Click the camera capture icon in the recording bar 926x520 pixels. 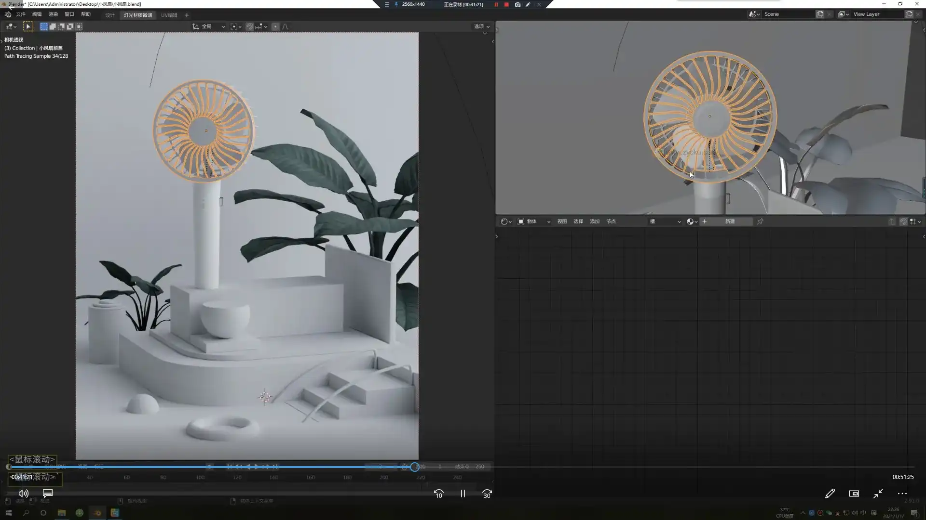[517, 4]
